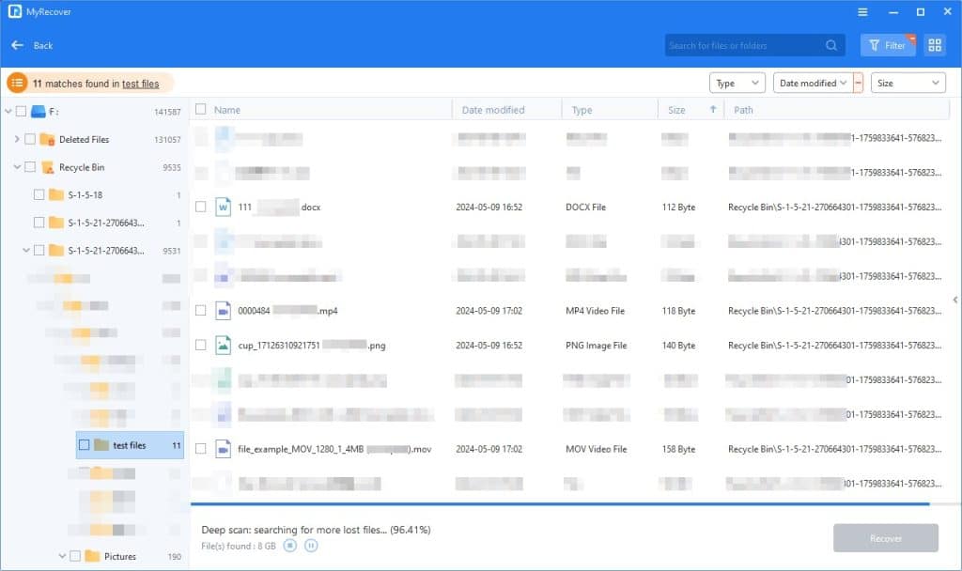
Task: Click the PNG Image File type cell
Action: click(x=596, y=346)
